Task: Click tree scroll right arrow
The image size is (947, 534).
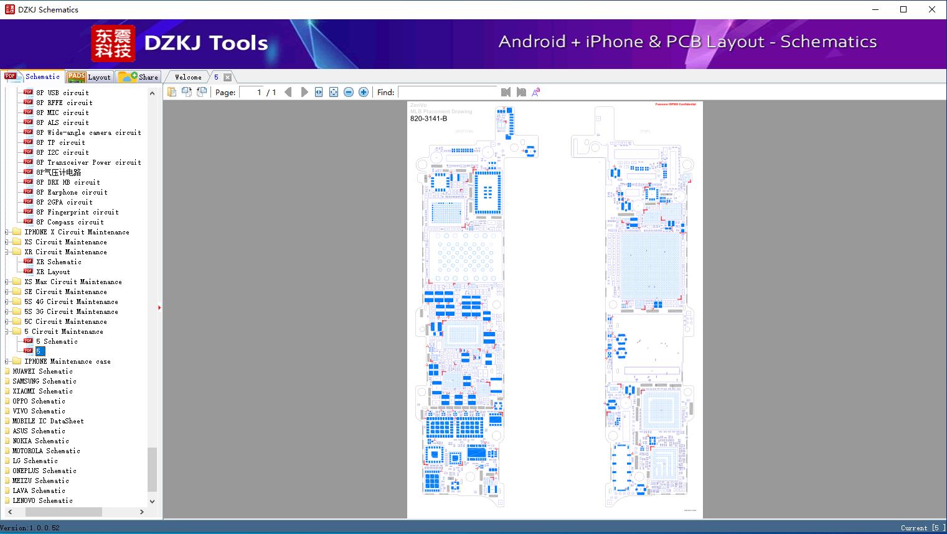Action: click(x=142, y=512)
